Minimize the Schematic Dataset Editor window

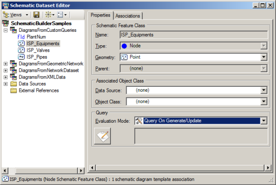coord(256,6)
